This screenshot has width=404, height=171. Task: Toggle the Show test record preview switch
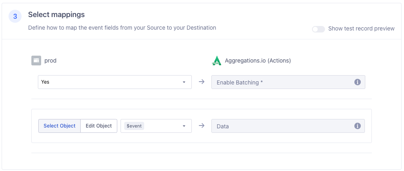318,29
